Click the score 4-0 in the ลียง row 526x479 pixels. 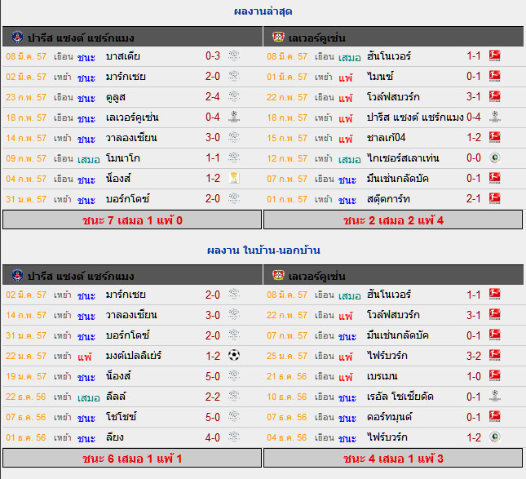coord(213,437)
